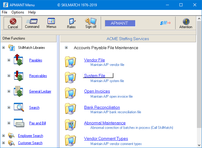Open the Receivables link
202x148 pixels.
(38, 76)
